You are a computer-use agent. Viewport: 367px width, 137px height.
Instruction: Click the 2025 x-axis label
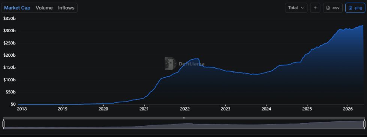pos(307,109)
